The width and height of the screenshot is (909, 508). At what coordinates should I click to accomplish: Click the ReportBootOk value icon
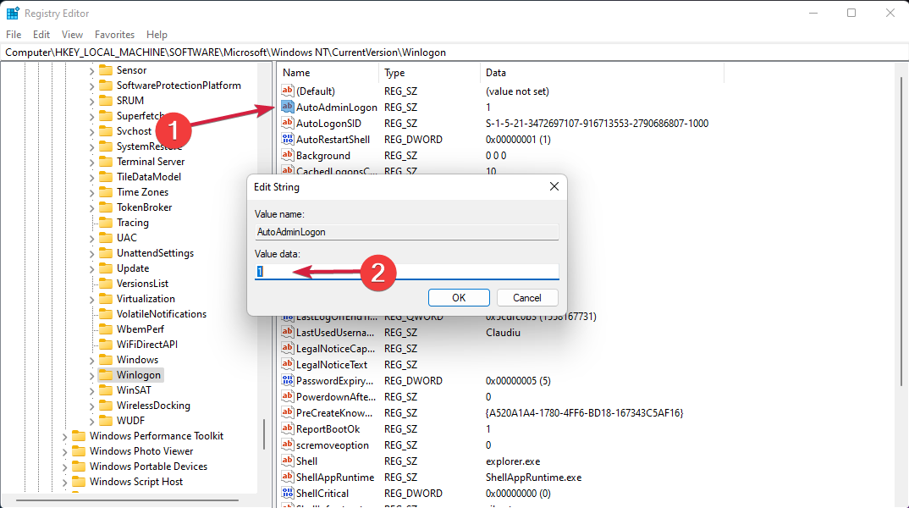pos(288,429)
